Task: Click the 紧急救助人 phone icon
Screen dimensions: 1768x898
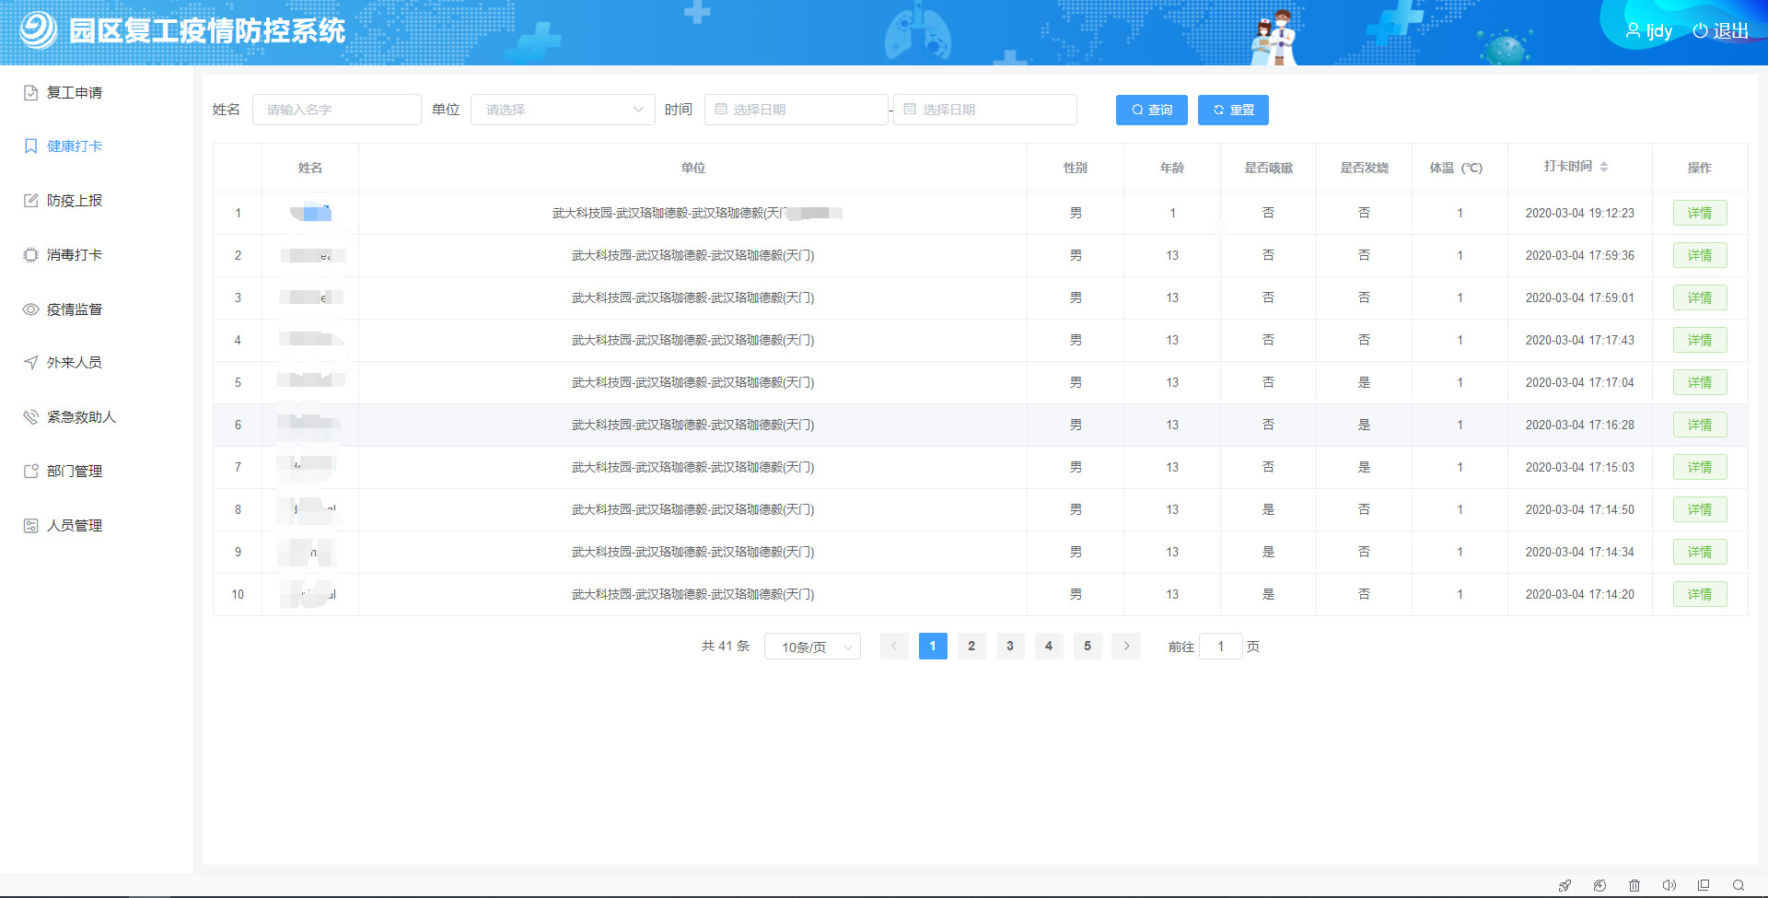Action: click(x=30, y=416)
